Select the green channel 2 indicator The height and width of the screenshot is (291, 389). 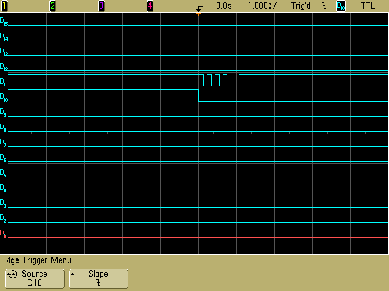coord(53,6)
